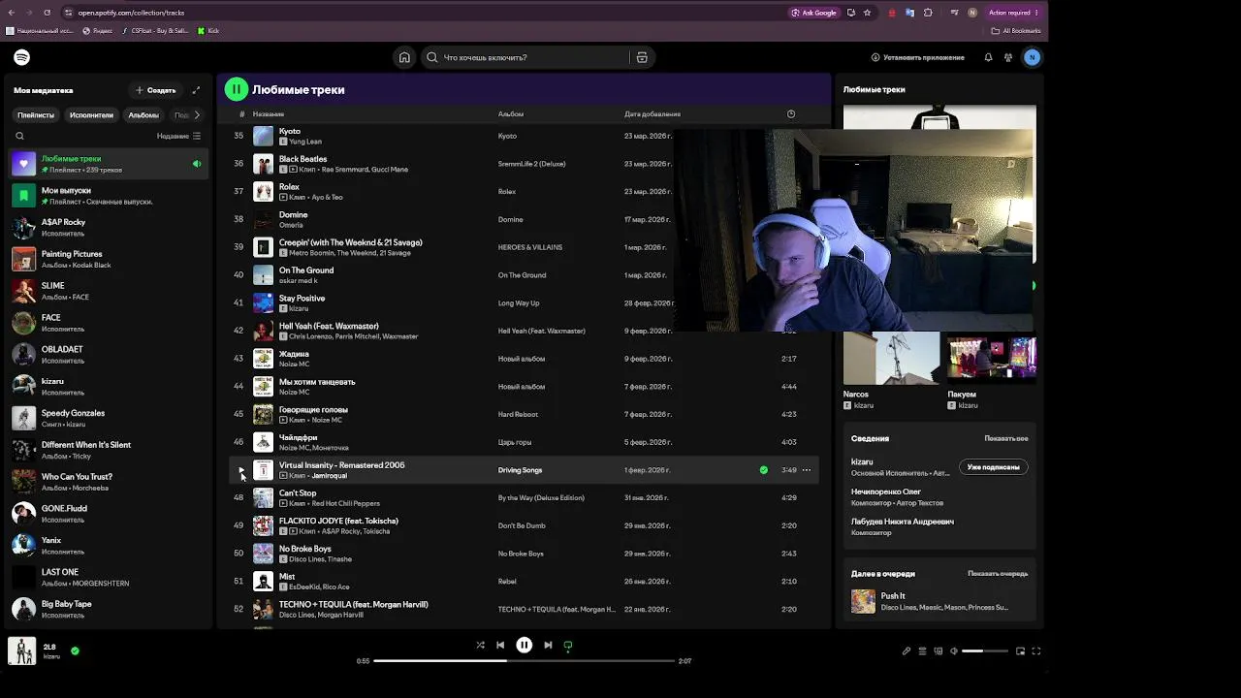
Task: Focus the Что хочешь включить search field
Action: coord(526,57)
